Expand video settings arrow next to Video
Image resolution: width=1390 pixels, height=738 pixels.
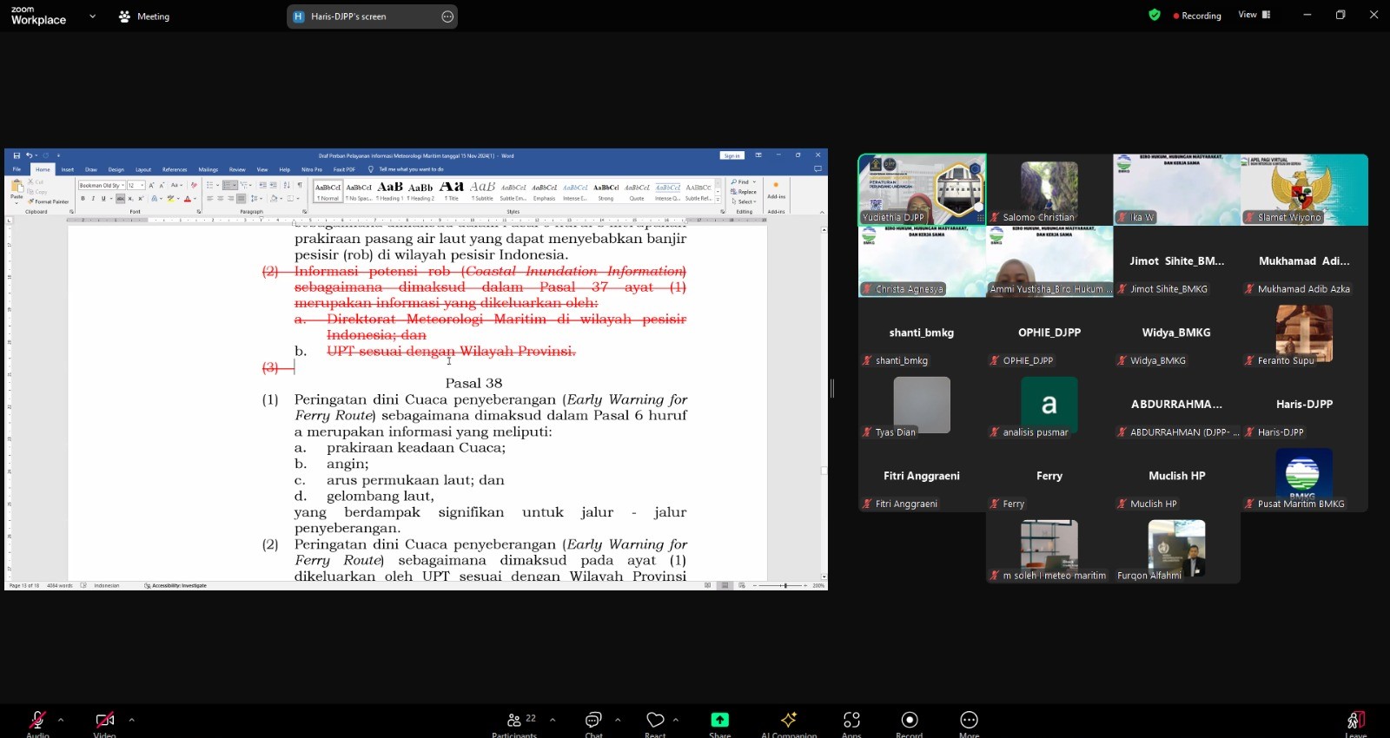(132, 720)
